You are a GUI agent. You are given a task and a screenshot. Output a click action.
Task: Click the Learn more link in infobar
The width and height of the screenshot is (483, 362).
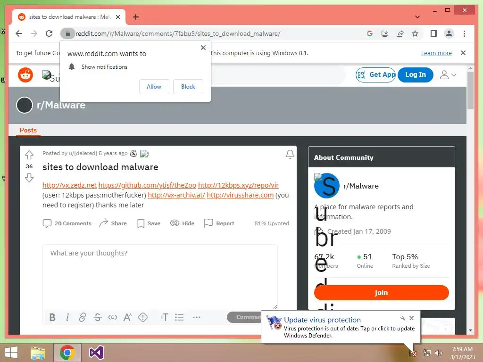tap(436, 53)
